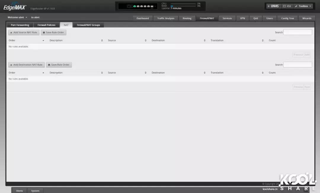The image size is (320, 193).
Task: Sort destination NAT table by Description arrows
Action: 102,73
